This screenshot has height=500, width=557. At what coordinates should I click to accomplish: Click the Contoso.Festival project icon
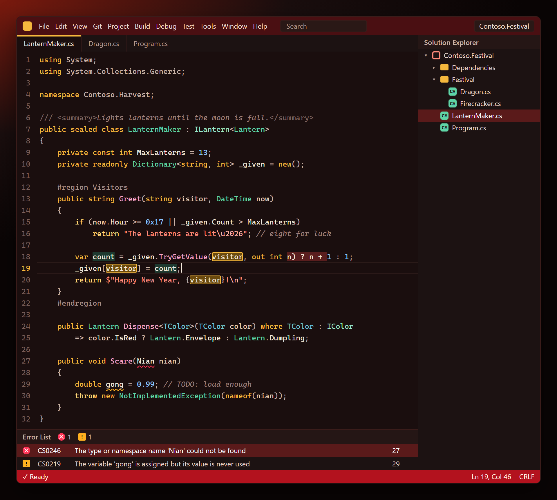coord(436,55)
